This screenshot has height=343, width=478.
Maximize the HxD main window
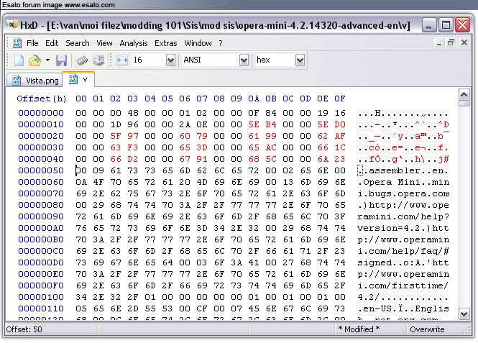point(446,25)
